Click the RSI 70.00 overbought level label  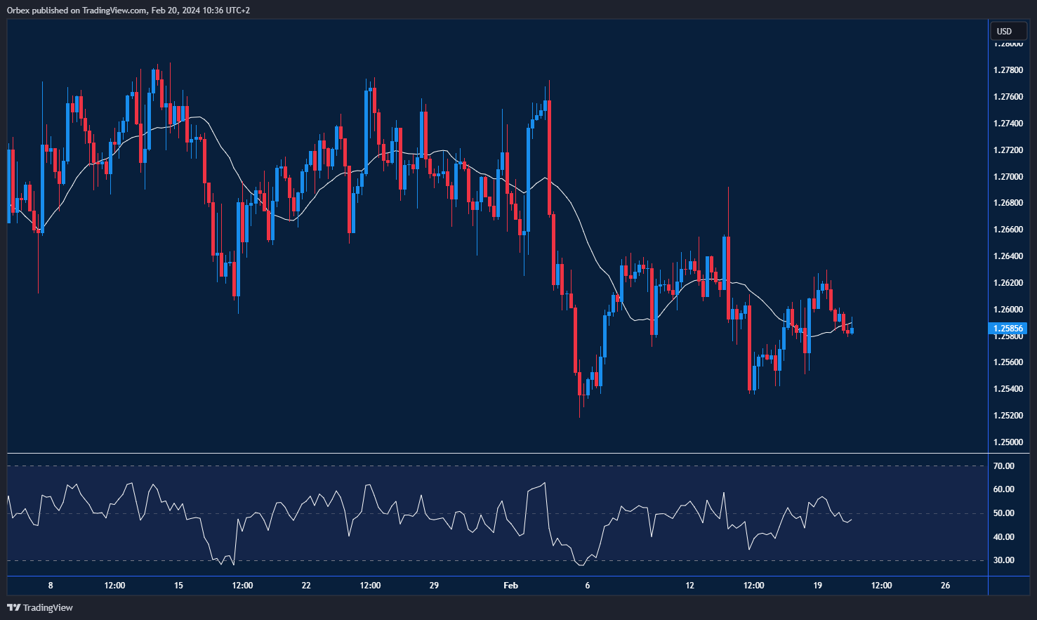(x=1004, y=466)
